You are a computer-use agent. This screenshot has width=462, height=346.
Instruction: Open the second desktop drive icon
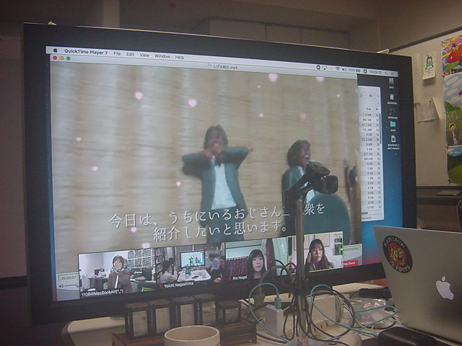pyautogui.click(x=392, y=99)
